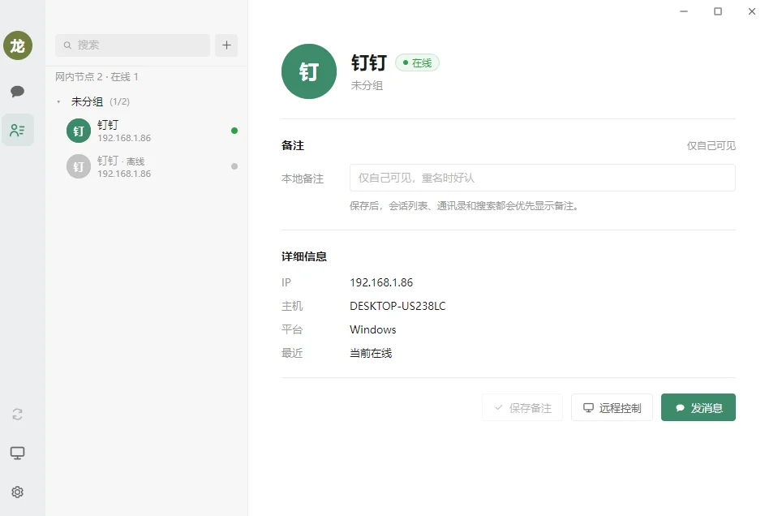Screen dimensions: 765x516
Task: Click the gray offline dot of 钉钉 row
Action: pyautogui.click(x=234, y=167)
